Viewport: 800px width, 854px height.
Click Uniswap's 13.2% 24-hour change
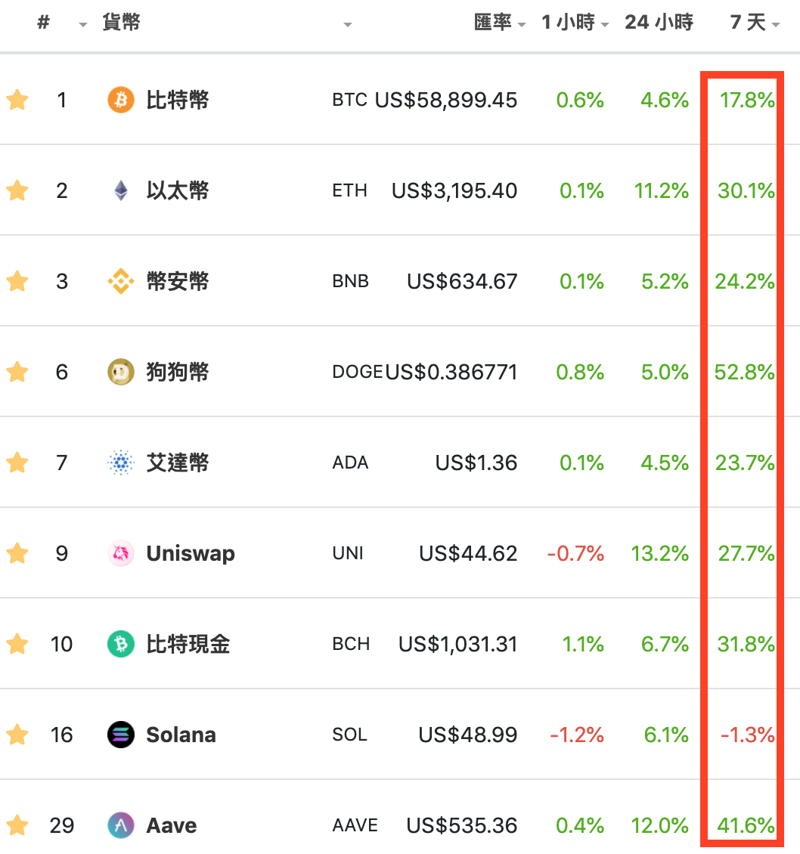coord(660,554)
